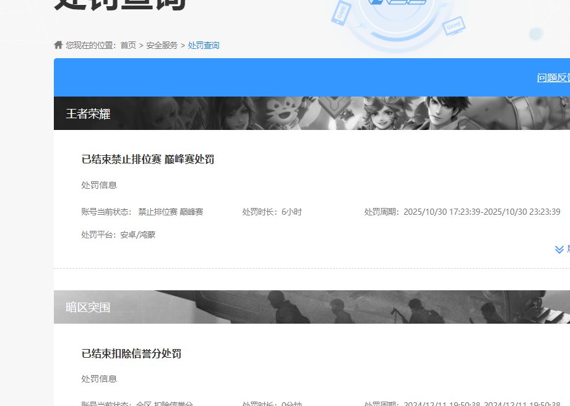Click the 已结束禁止排位赛 巅峰赛处罚 title
570x406 pixels.
click(146, 158)
